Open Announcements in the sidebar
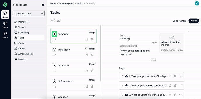201x99 pixels. (x=29, y=54)
